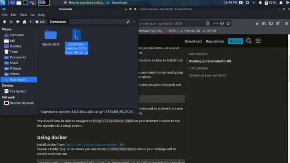Image resolution: width=290 pixels, height=163 pixels.
Task: Open the Kali applications menu icon
Action: 3,2
